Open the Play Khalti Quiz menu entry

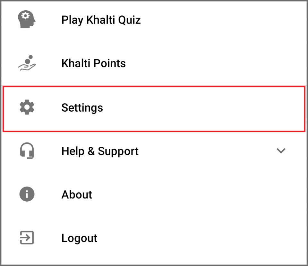pos(101,20)
